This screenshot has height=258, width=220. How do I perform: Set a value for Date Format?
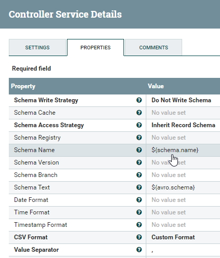tap(169, 200)
